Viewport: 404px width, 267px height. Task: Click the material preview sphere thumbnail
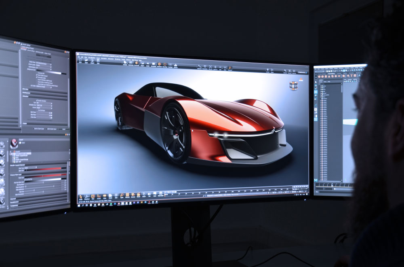[x=14, y=144]
